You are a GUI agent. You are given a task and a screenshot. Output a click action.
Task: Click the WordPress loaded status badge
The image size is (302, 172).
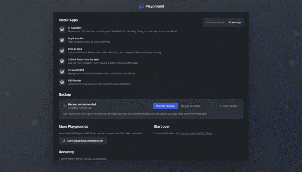click(223, 22)
